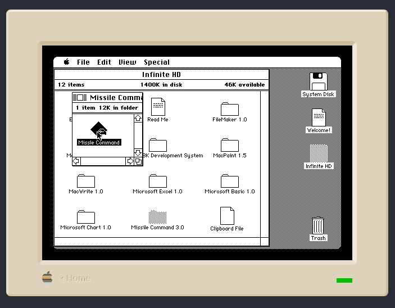395x308 pixels.
Task: Open the Read Me document icon
Action: pos(158,107)
